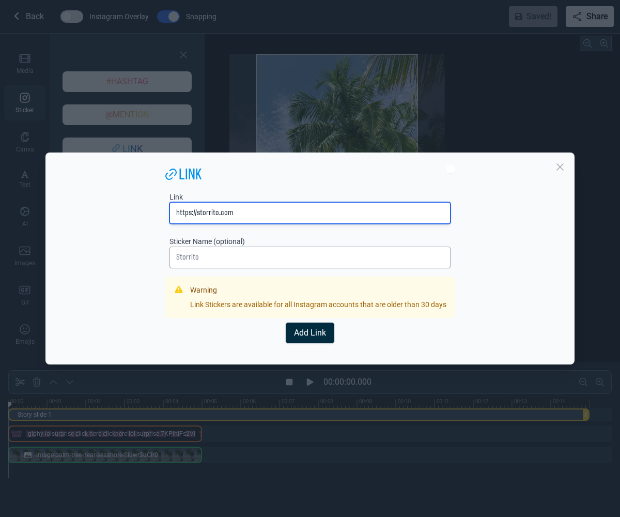Play the story preview
620x517 pixels.
click(310, 382)
